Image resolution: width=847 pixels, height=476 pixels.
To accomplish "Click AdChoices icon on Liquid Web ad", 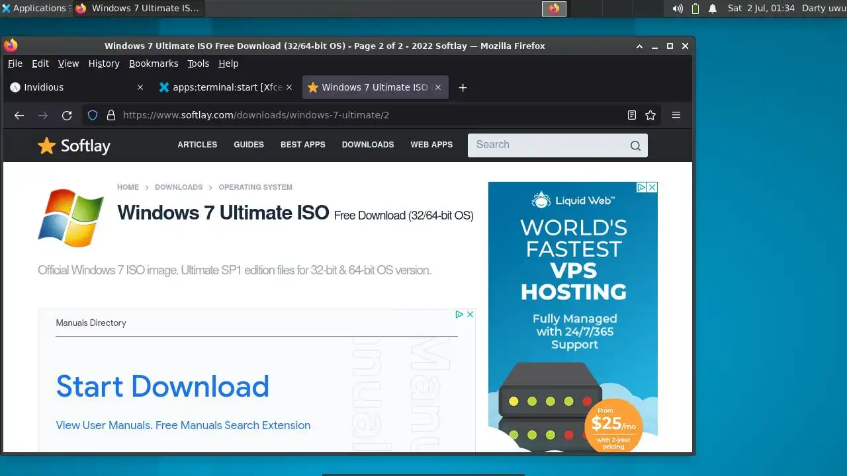I will coord(642,187).
